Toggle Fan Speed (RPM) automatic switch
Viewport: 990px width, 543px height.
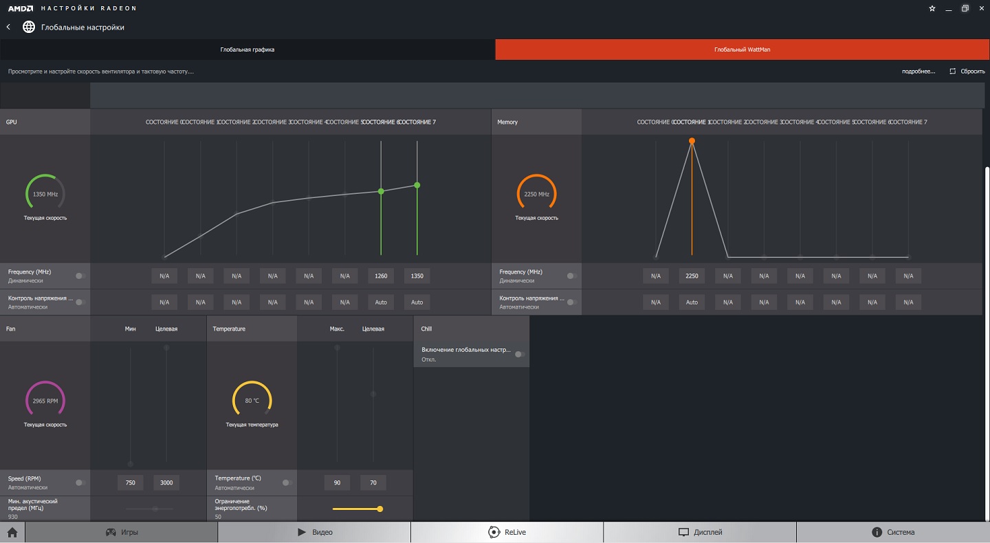pyautogui.click(x=80, y=483)
